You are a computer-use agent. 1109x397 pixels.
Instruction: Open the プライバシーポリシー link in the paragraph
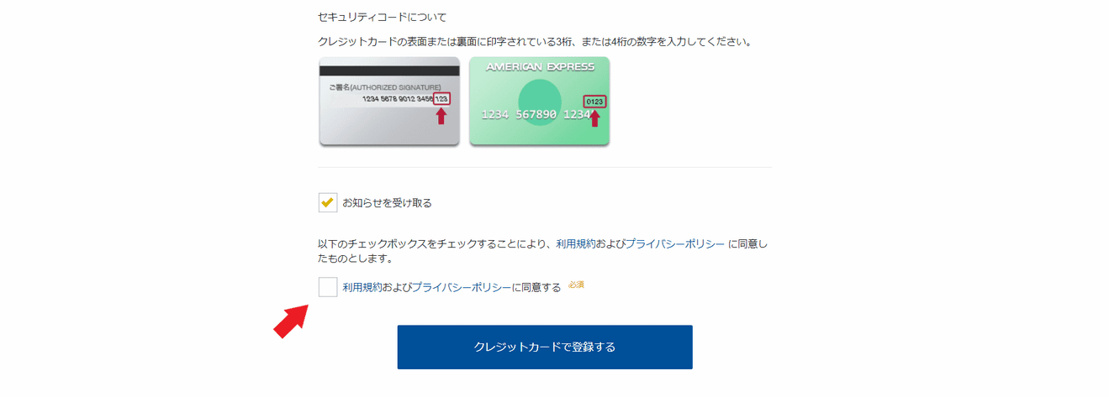(x=674, y=243)
